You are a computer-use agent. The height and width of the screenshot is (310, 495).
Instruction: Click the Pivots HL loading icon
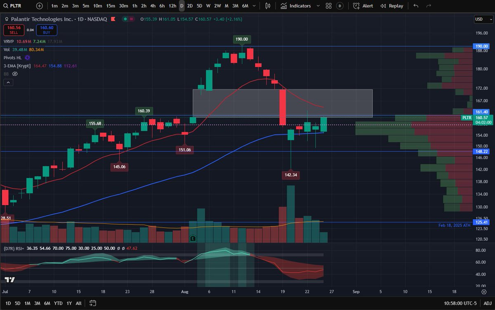pyautogui.click(x=27, y=58)
